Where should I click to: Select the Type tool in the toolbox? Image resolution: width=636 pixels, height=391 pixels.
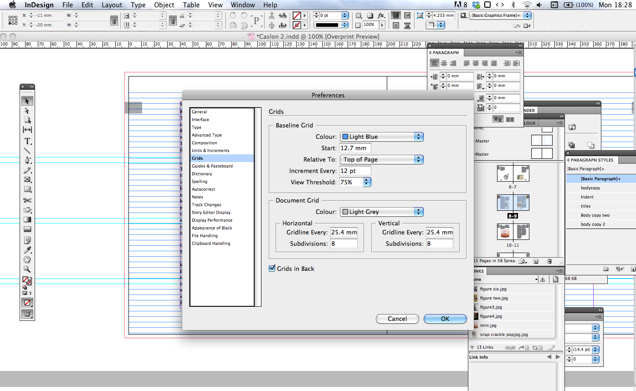click(x=27, y=141)
